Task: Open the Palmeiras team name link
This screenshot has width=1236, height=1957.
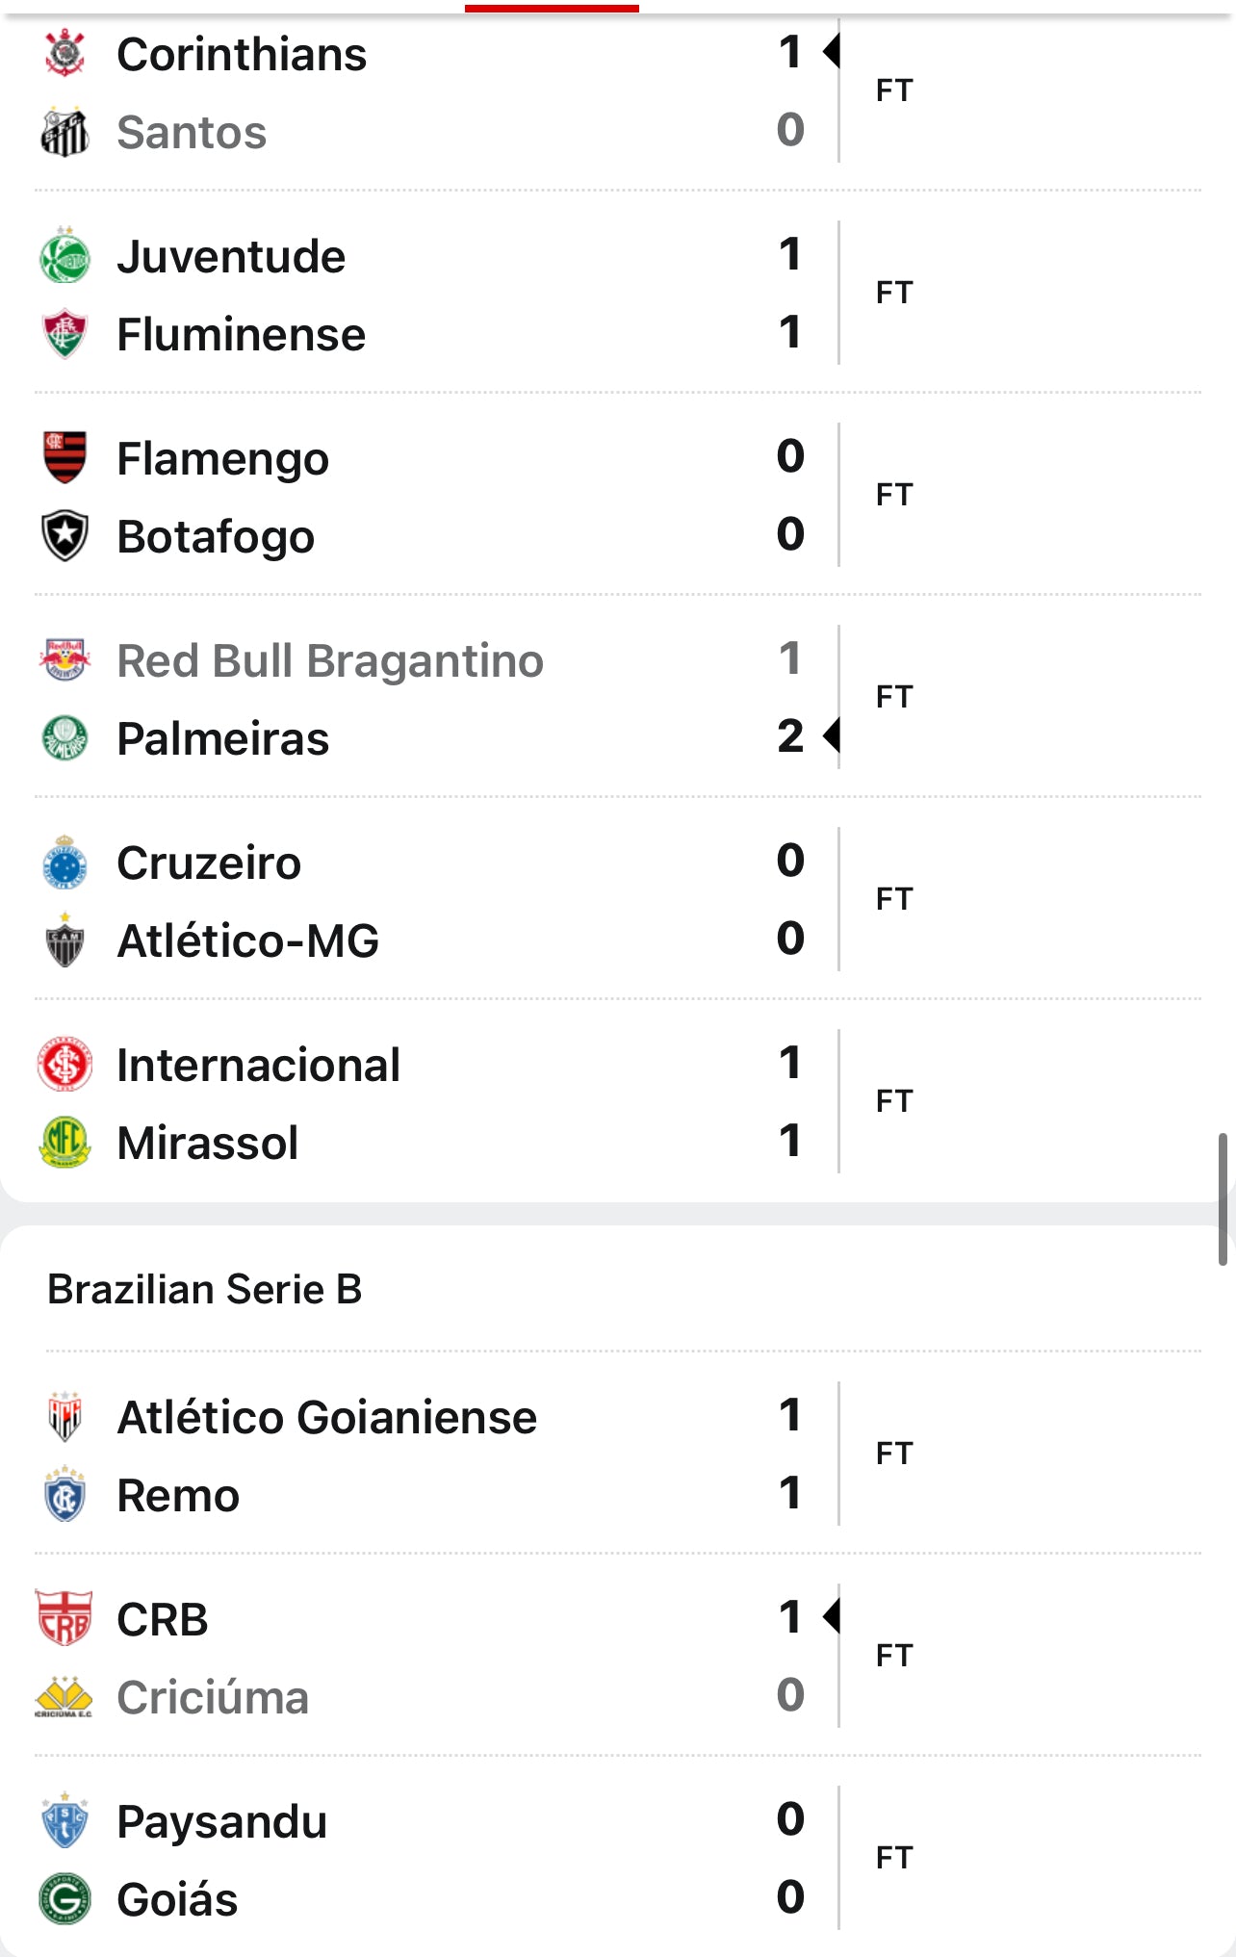Action: (x=223, y=738)
